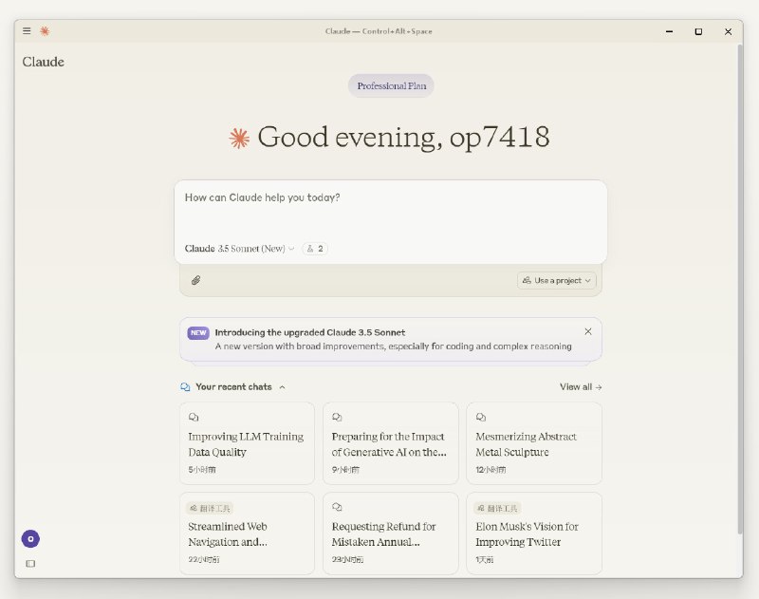Viewport: 759px width, 599px height.
Task: Click the '1天前' timestamp
Action: click(484, 560)
